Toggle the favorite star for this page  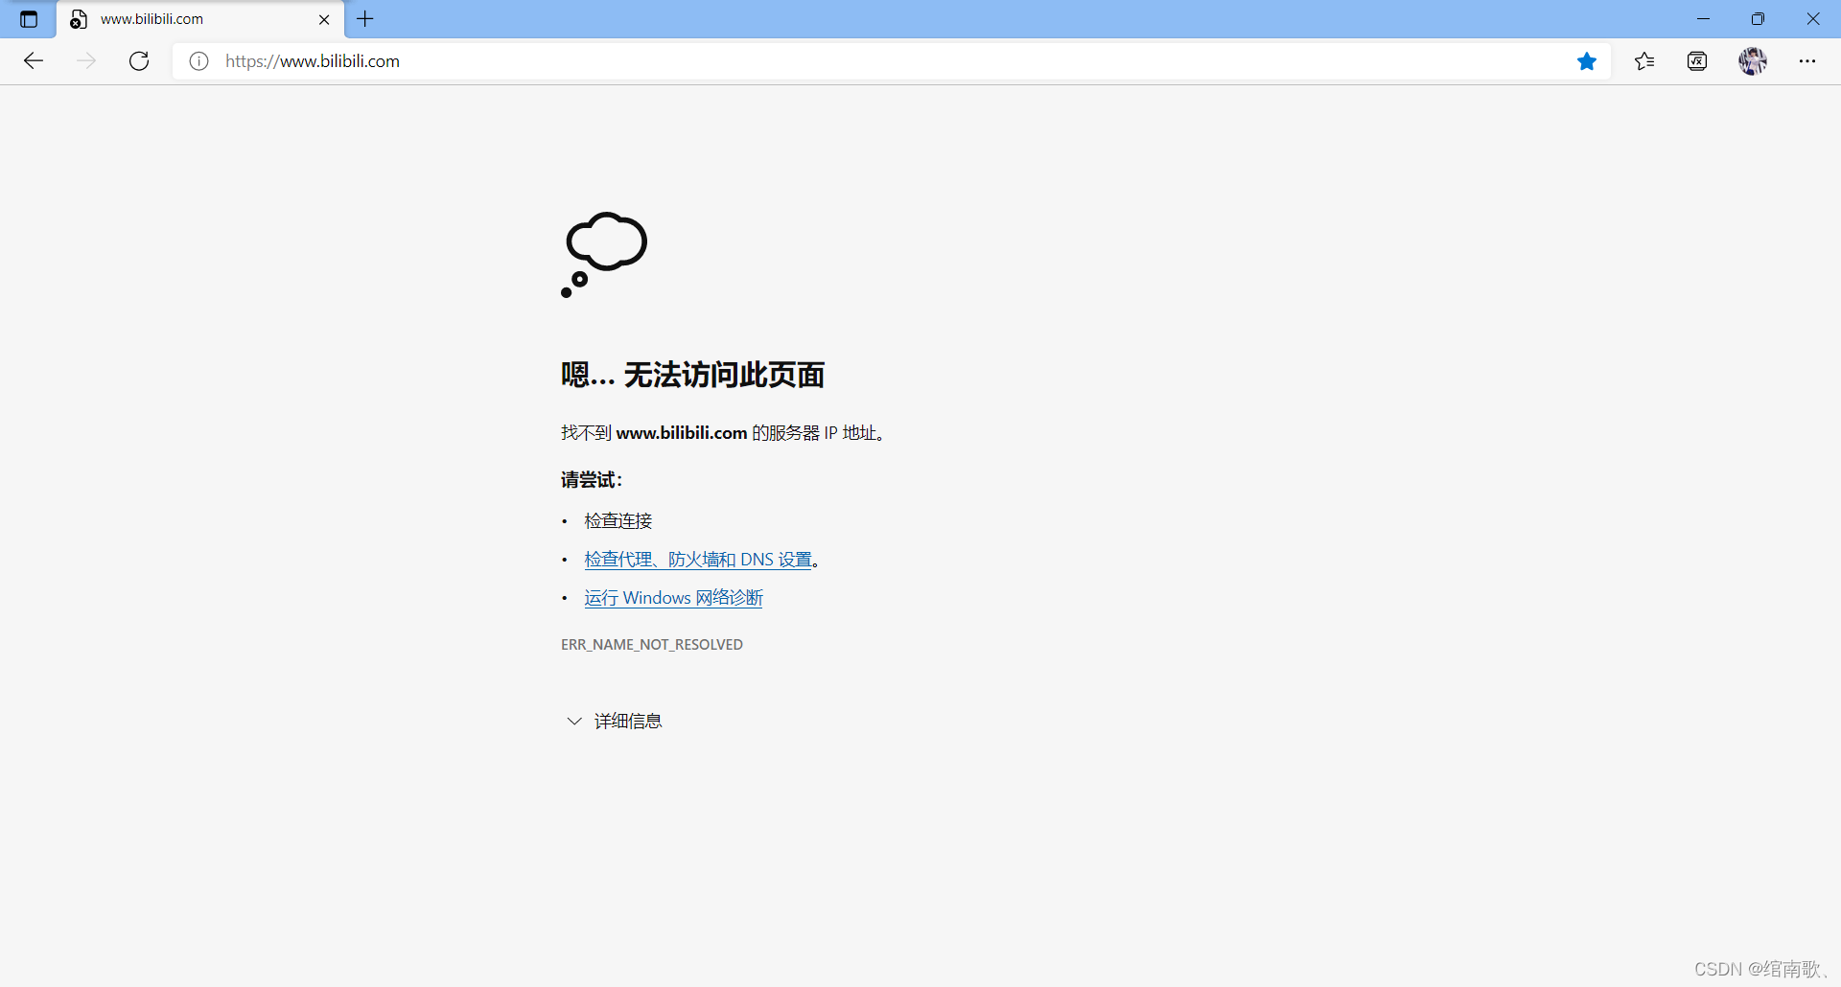[x=1587, y=61]
